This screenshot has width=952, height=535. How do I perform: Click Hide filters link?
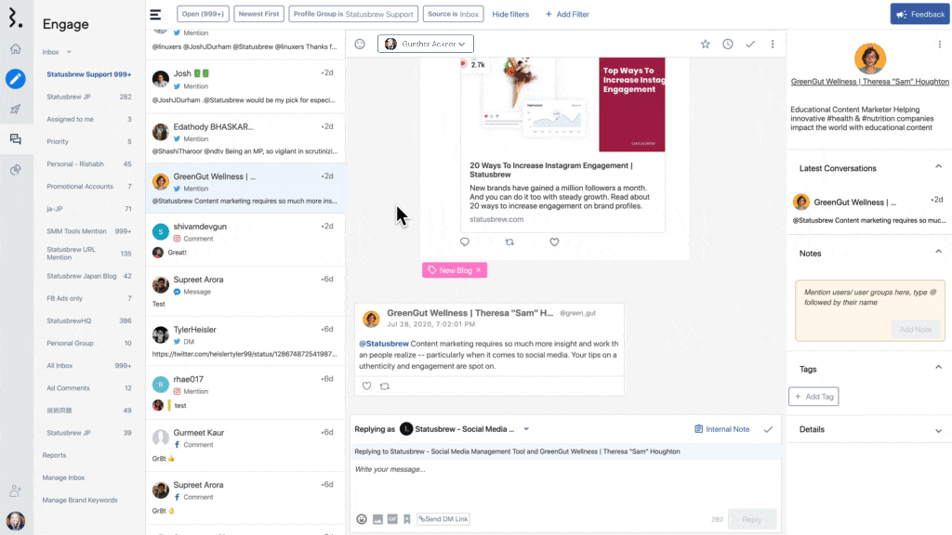tap(510, 15)
